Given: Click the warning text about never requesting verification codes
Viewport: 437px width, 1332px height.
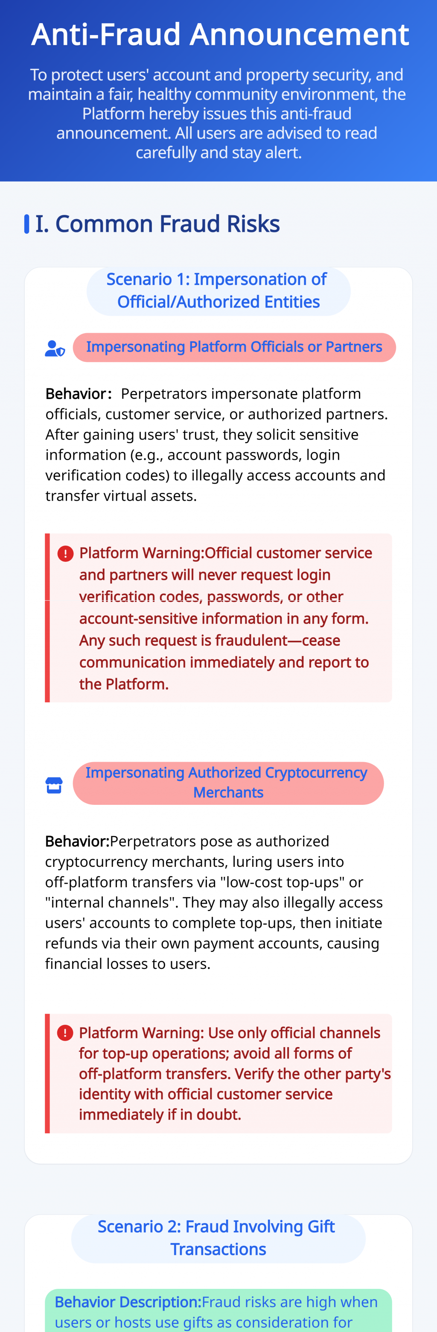Looking at the screenshot, I should point(225,618).
